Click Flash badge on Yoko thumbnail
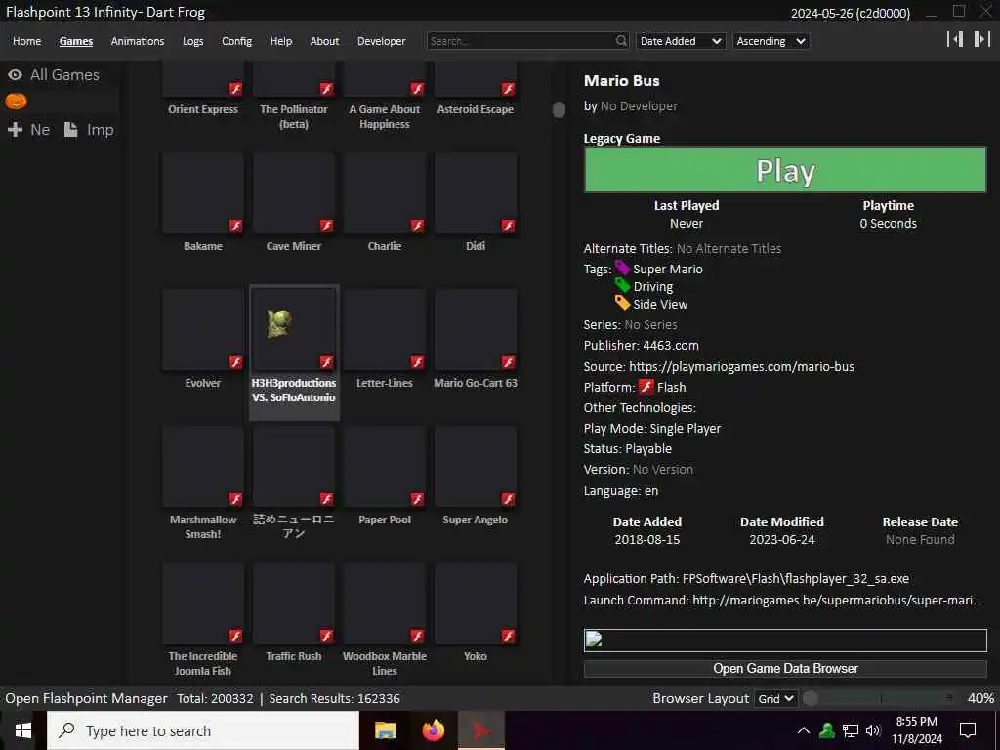Image resolution: width=1000 pixels, height=750 pixels. 508,636
